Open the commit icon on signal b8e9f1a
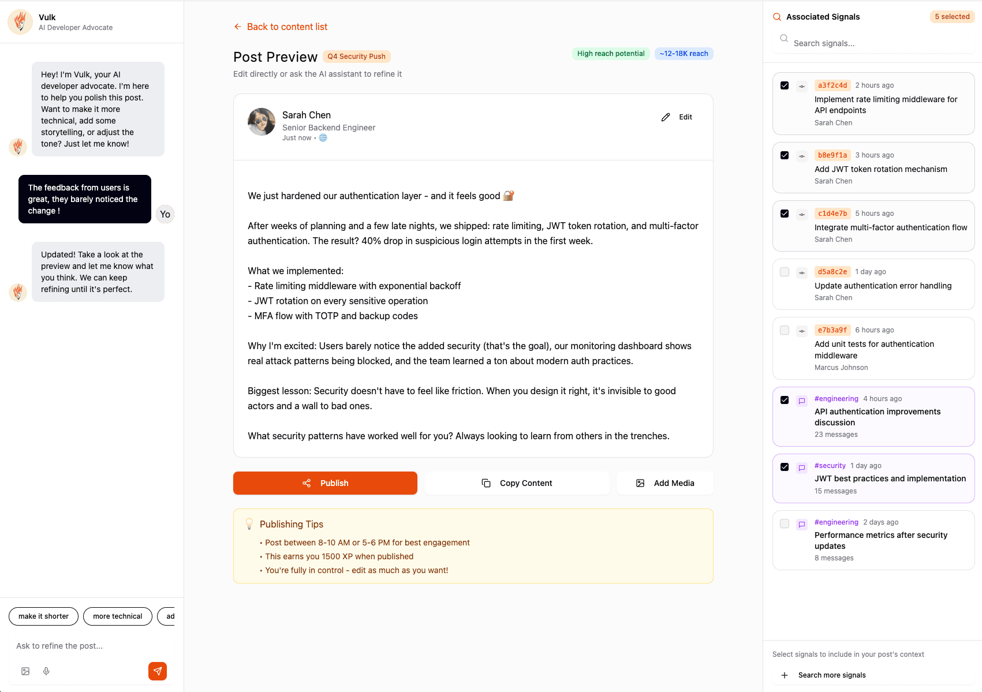Image resolution: width=982 pixels, height=692 pixels. tap(802, 156)
